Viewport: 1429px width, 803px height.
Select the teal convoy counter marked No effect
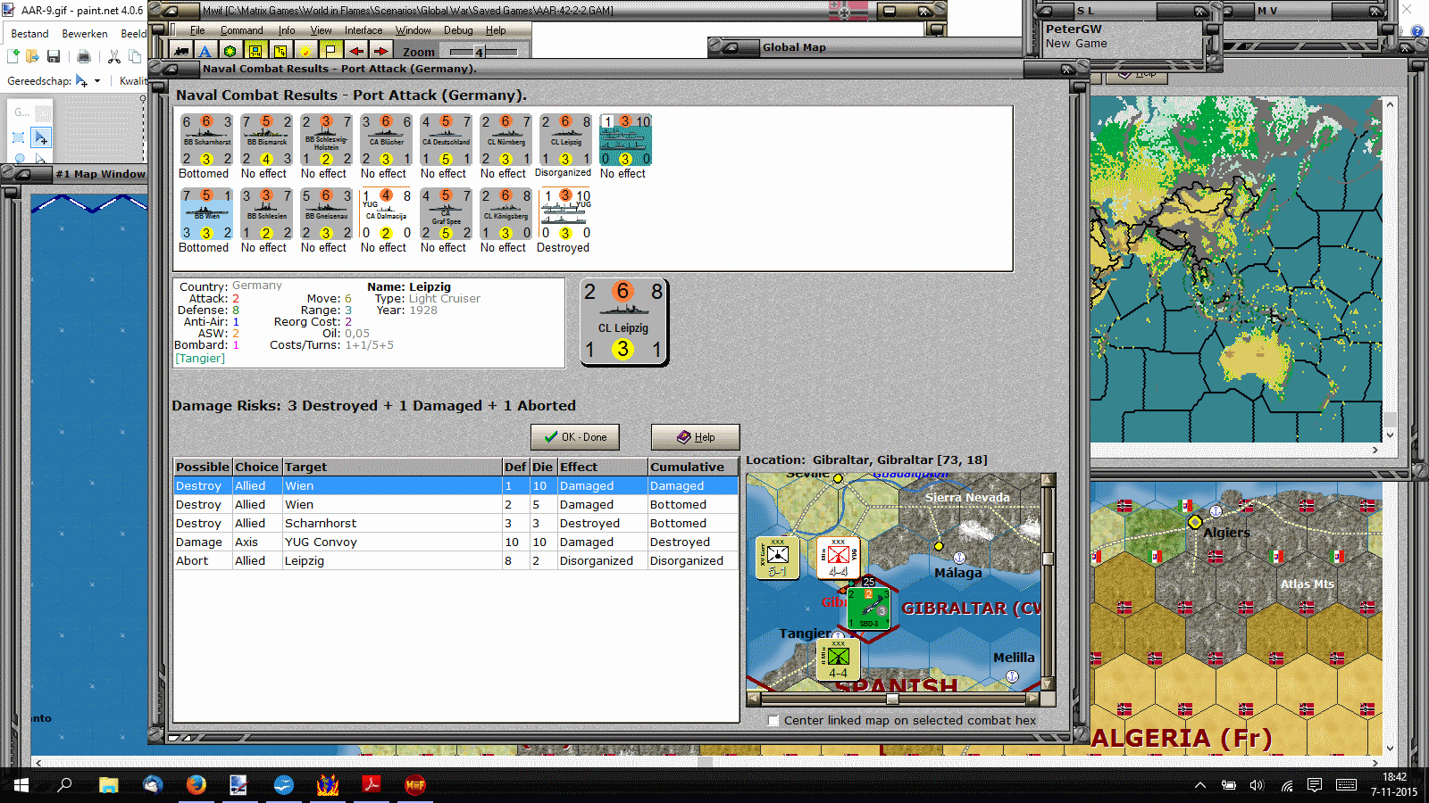point(625,140)
